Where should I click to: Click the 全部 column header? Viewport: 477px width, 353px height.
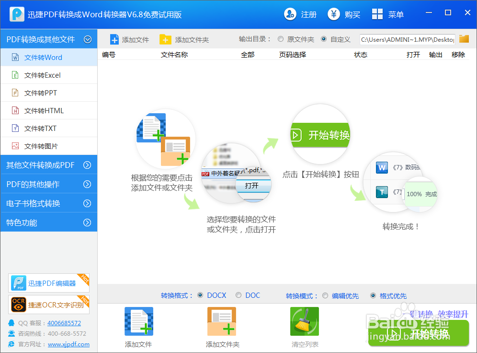click(x=248, y=55)
